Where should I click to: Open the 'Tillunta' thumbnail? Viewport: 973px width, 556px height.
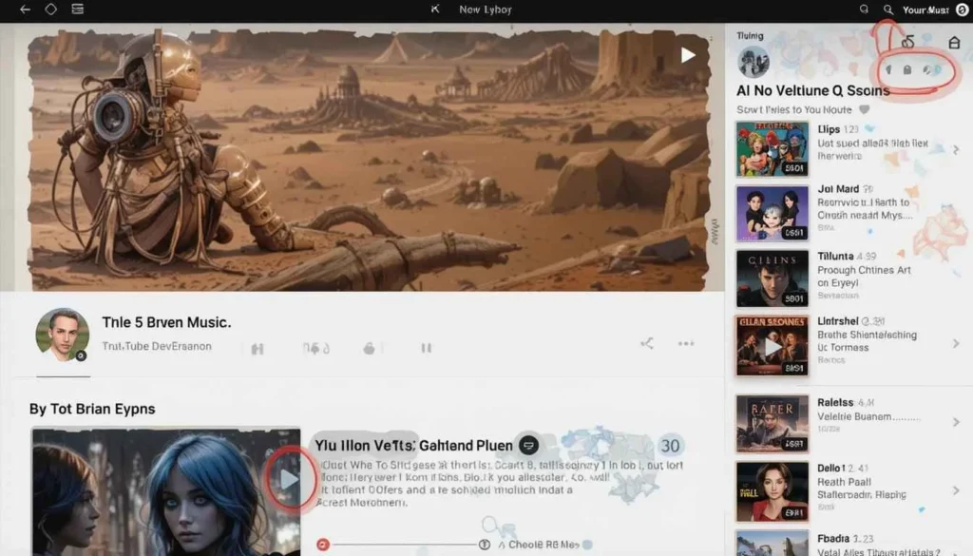(x=772, y=278)
